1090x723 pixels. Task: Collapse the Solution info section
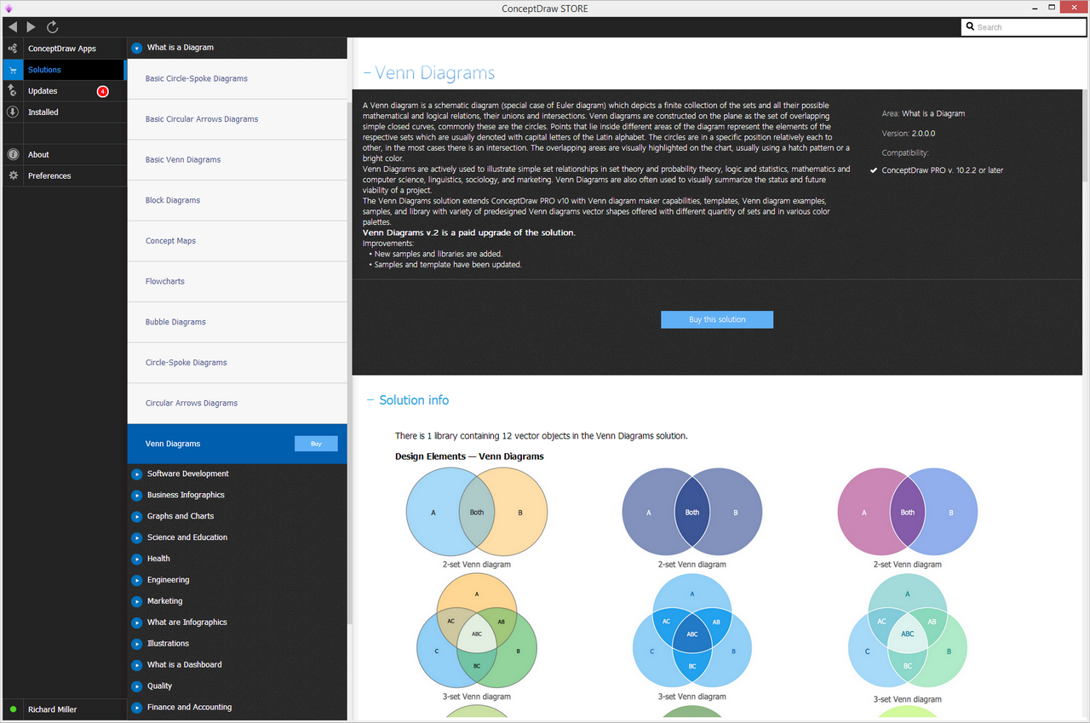click(x=370, y=400)
